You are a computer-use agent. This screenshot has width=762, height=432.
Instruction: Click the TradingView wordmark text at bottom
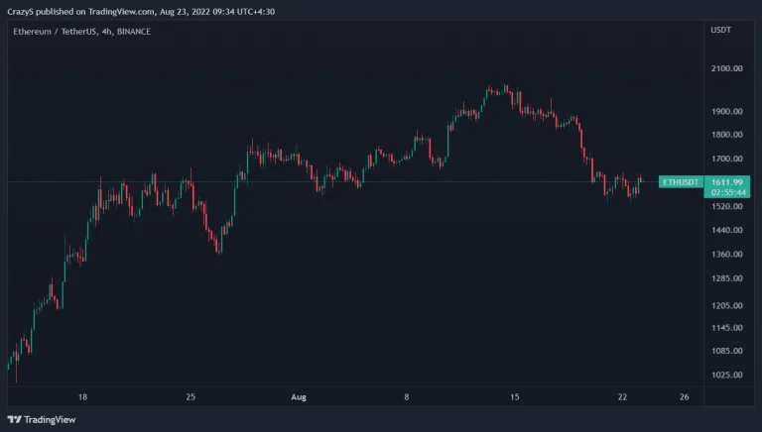(x=53, y=419)
